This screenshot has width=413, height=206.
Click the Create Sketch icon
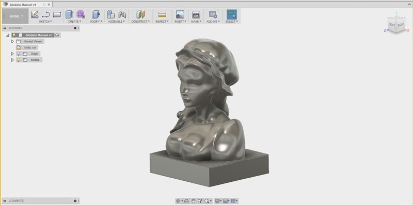coord(35,14)
